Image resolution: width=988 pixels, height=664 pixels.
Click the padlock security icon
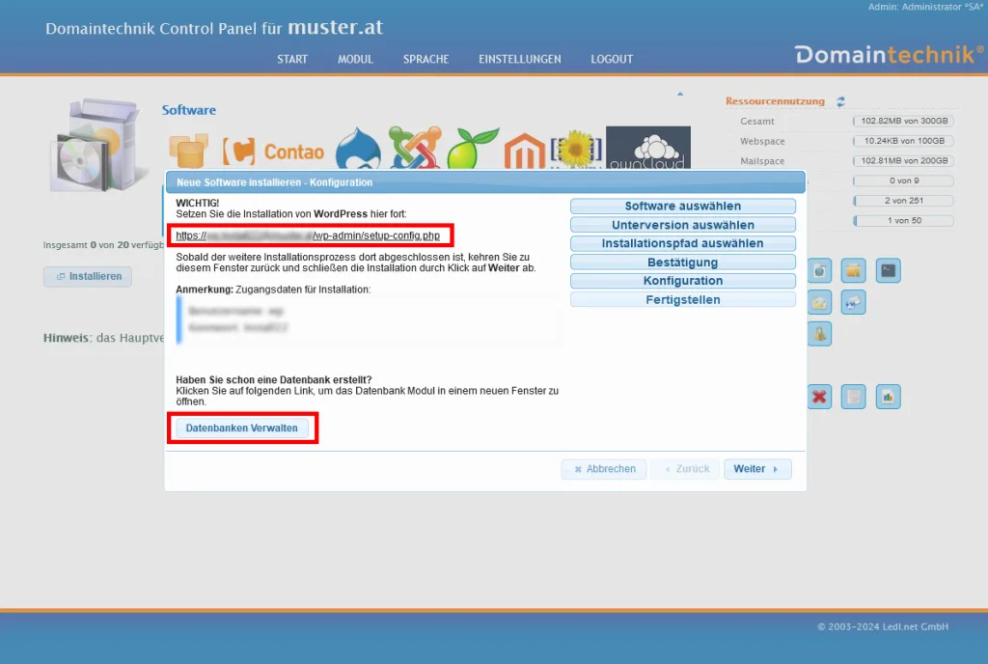tap(820, 334)
